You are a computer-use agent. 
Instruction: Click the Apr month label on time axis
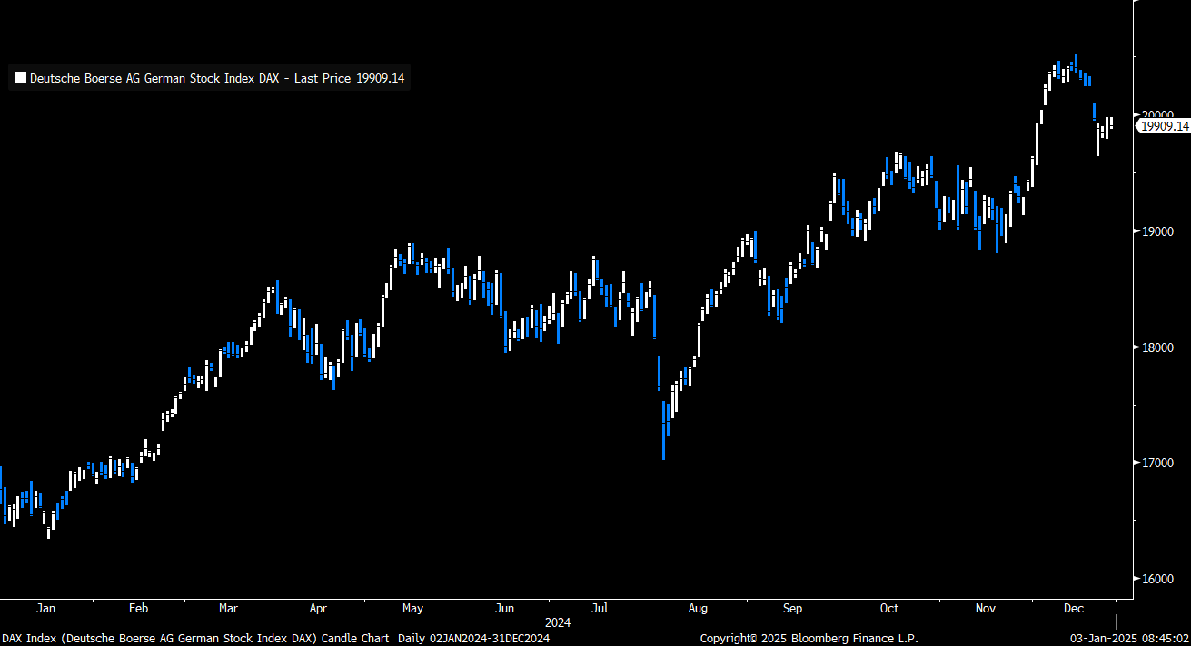point(318,609)
